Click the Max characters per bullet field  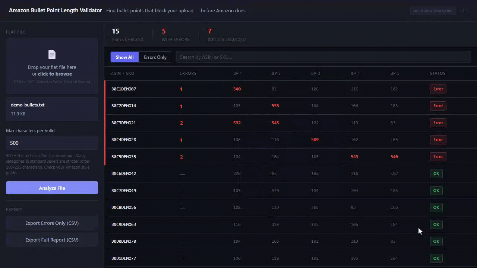pyautogui.click(x=52, y=143)
